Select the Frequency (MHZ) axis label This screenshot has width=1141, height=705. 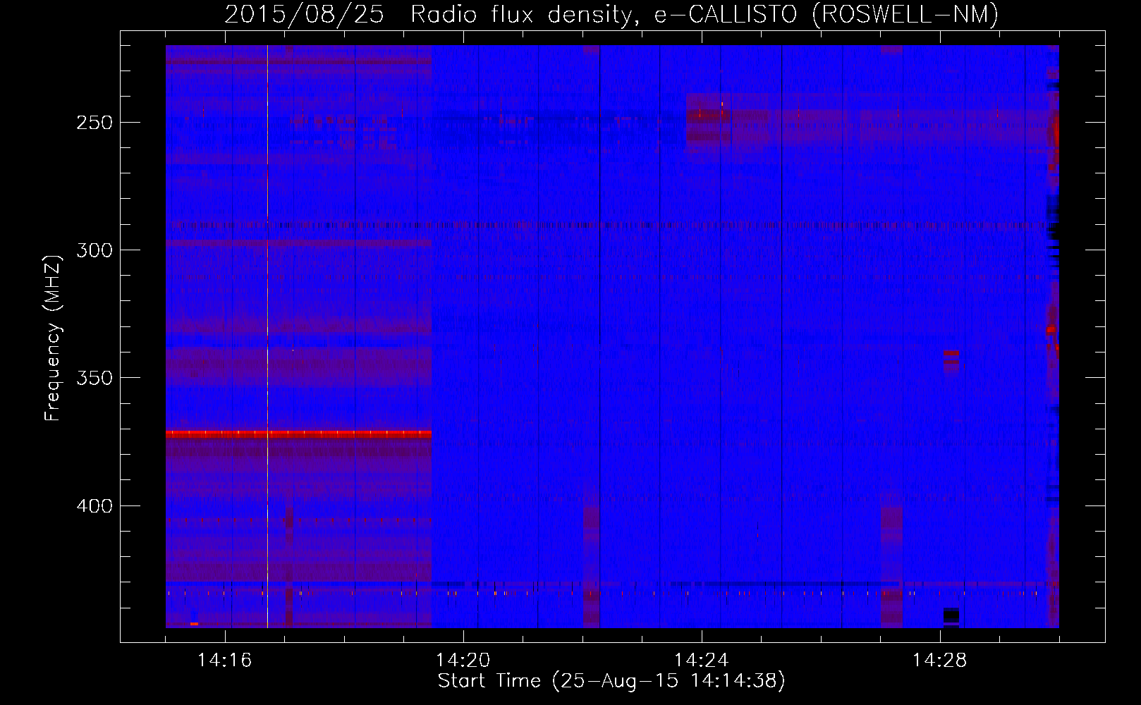(53, 338)
